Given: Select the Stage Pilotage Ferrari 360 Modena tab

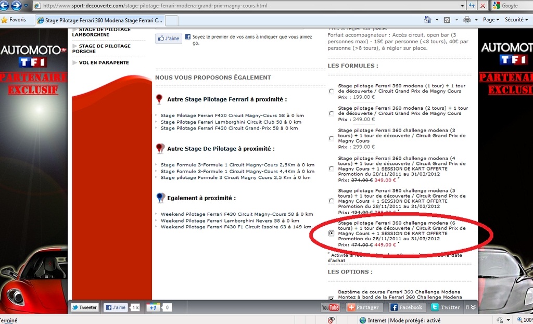Looking at the screenshot, I should [x=100, y=20].
